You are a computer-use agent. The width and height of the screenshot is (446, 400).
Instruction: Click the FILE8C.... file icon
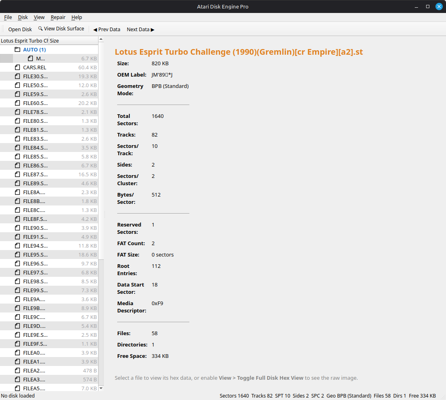tap(17, 210)
